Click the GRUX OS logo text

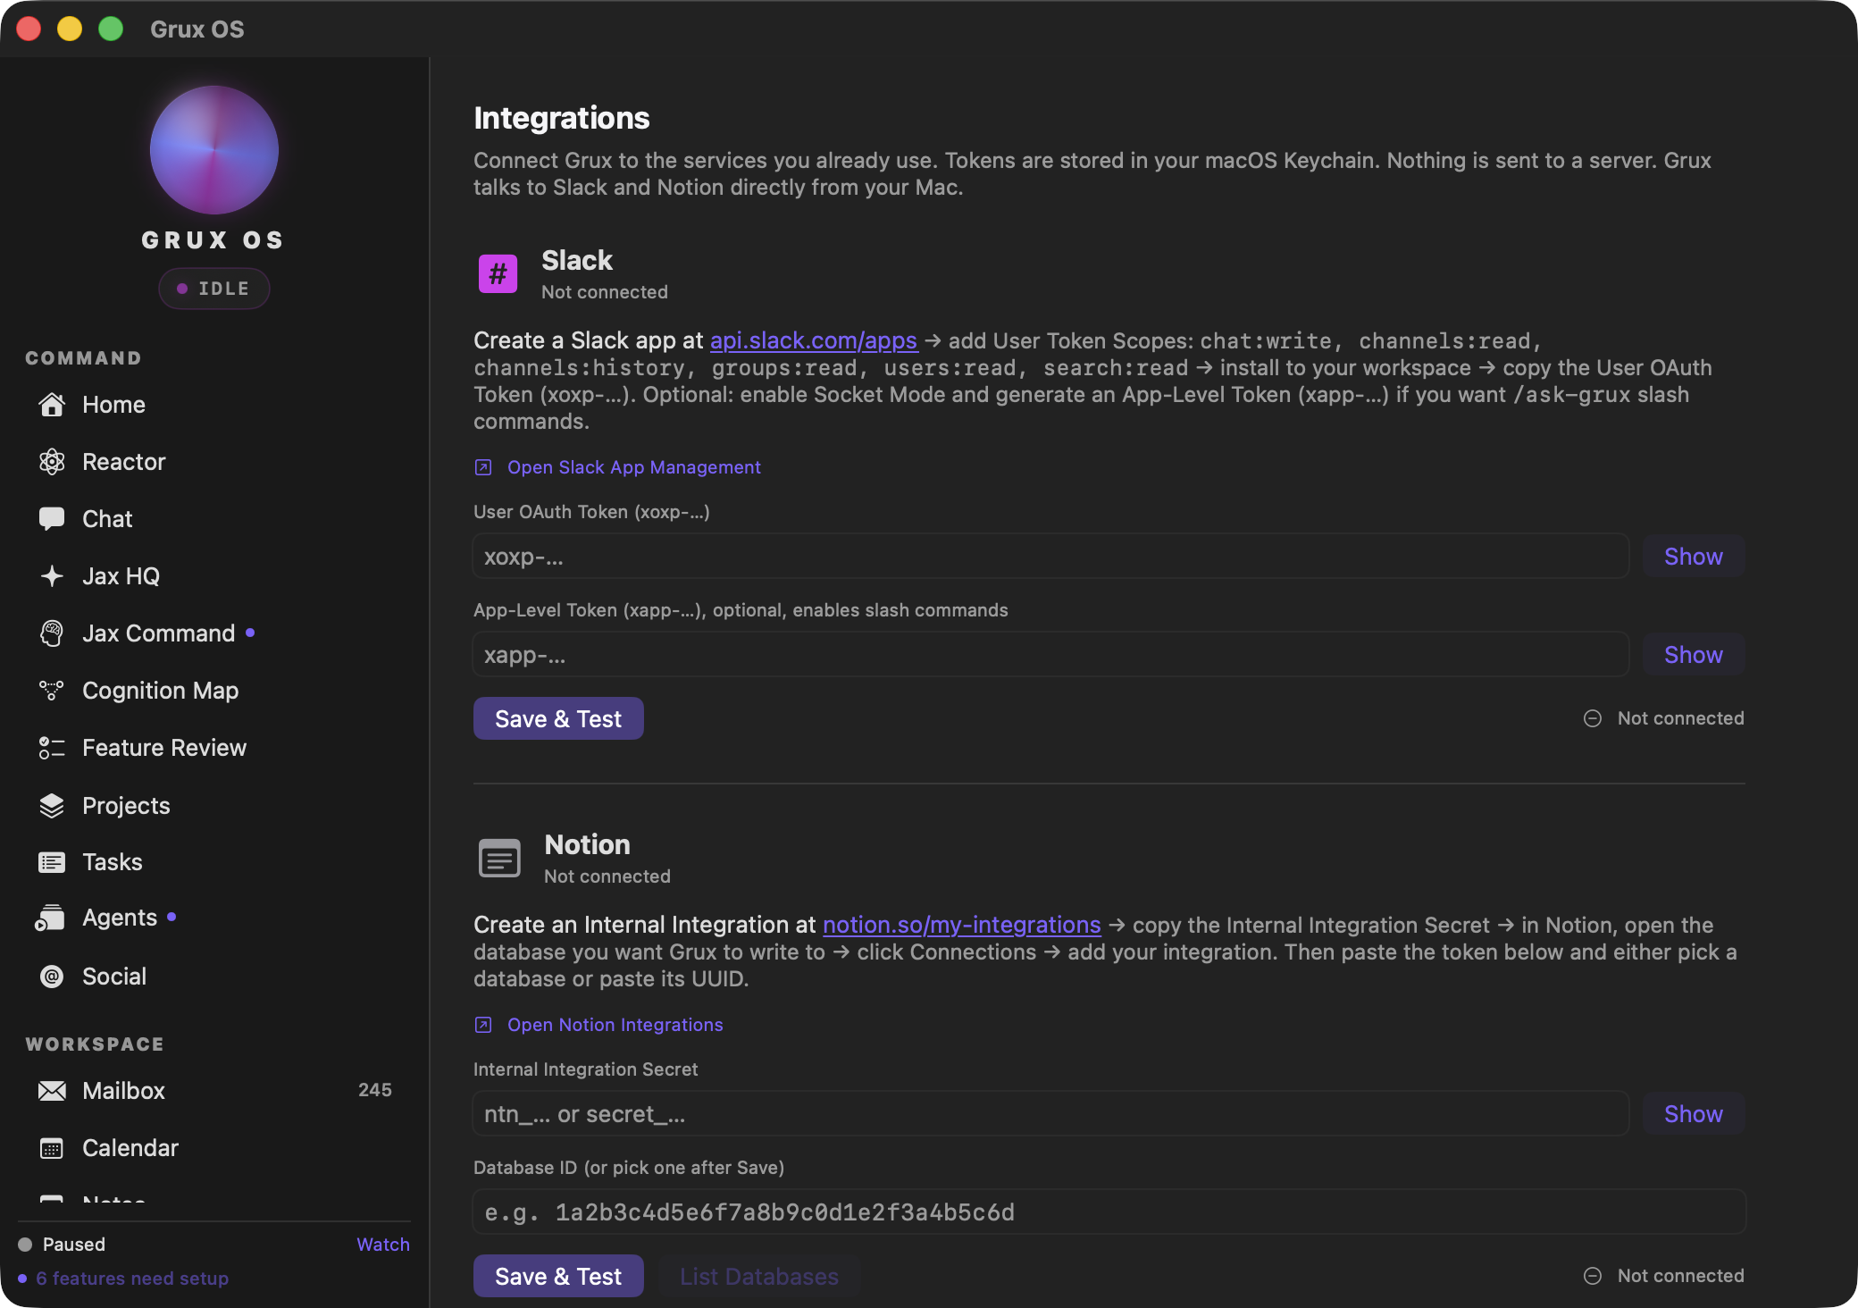pyautogui.click(x=213, y=240)
